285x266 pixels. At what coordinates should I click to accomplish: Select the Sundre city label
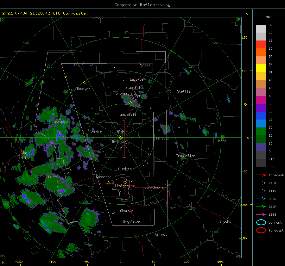[x=96, y=131]
